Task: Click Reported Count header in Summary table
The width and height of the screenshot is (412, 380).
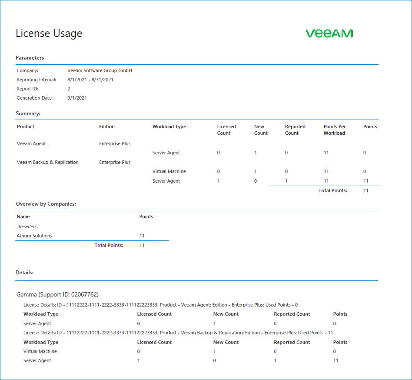Action: coord(295,130)
